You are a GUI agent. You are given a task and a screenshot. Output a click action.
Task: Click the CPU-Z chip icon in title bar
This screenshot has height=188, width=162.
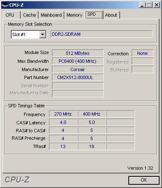coord(5,5)
